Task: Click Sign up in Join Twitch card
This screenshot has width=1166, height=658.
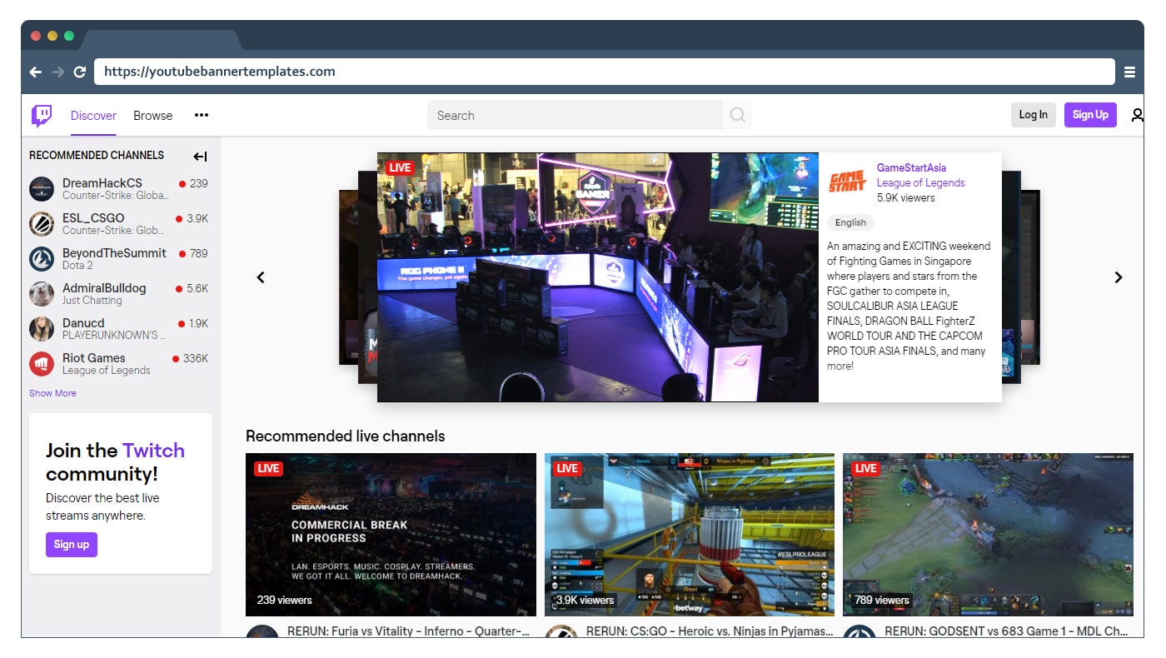Action: [72, 545]
